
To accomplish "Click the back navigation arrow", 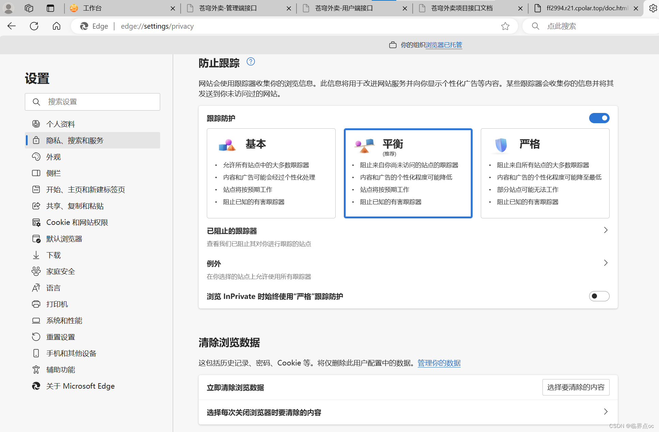I will click(x=12, y=26).
